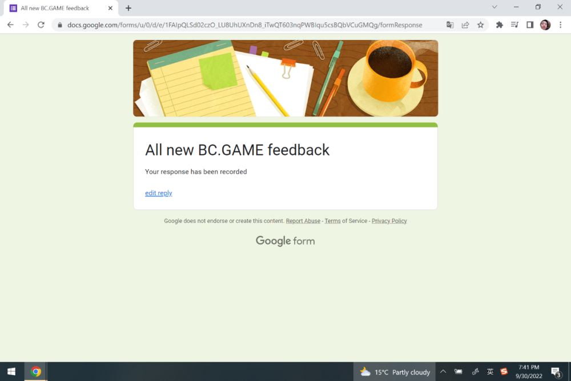Open the Report Abuse link
This screenshot has height=381, width=571.
[303, 220]
